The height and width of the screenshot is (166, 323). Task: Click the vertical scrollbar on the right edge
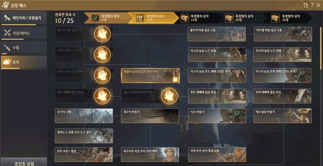[x=321, y=48]
